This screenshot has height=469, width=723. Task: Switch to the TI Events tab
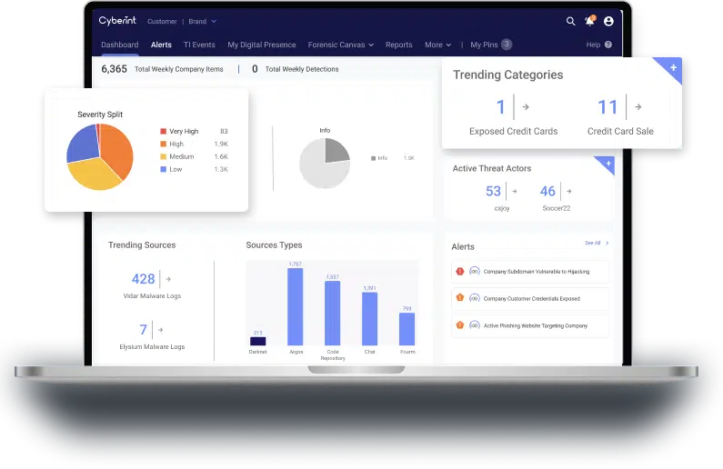(199, 45)
